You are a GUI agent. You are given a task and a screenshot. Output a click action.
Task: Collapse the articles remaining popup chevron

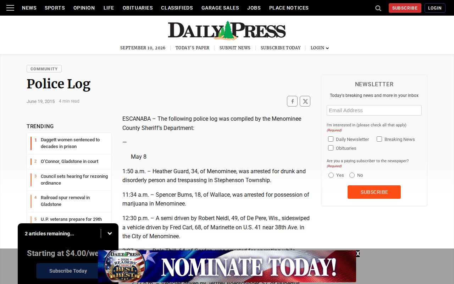pos(110,234)
